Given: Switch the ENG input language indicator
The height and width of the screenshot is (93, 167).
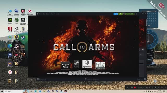Looking at the screenshot, I should 155,91.
